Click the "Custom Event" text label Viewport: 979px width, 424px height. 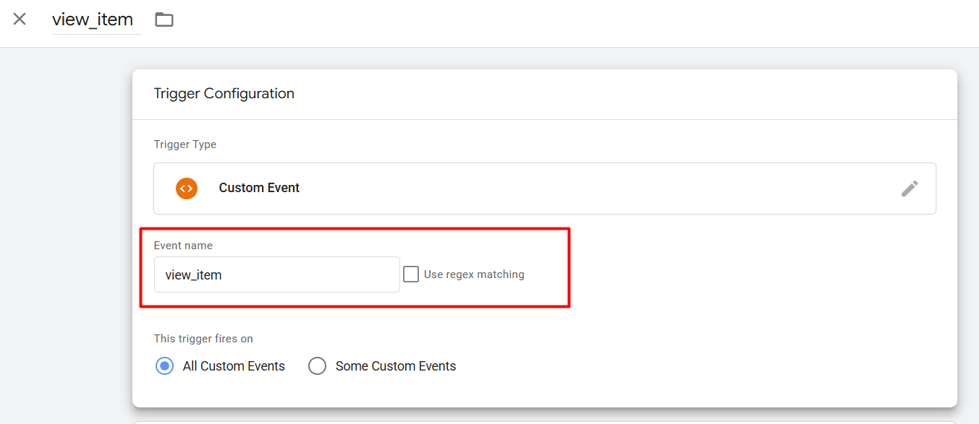[x=259, y=188]
